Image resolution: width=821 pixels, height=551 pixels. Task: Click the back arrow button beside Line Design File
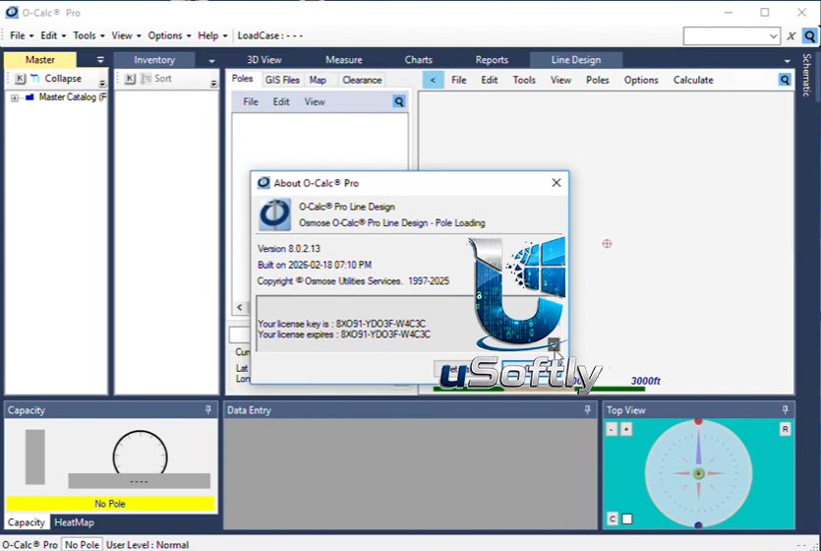pos(433,80)
